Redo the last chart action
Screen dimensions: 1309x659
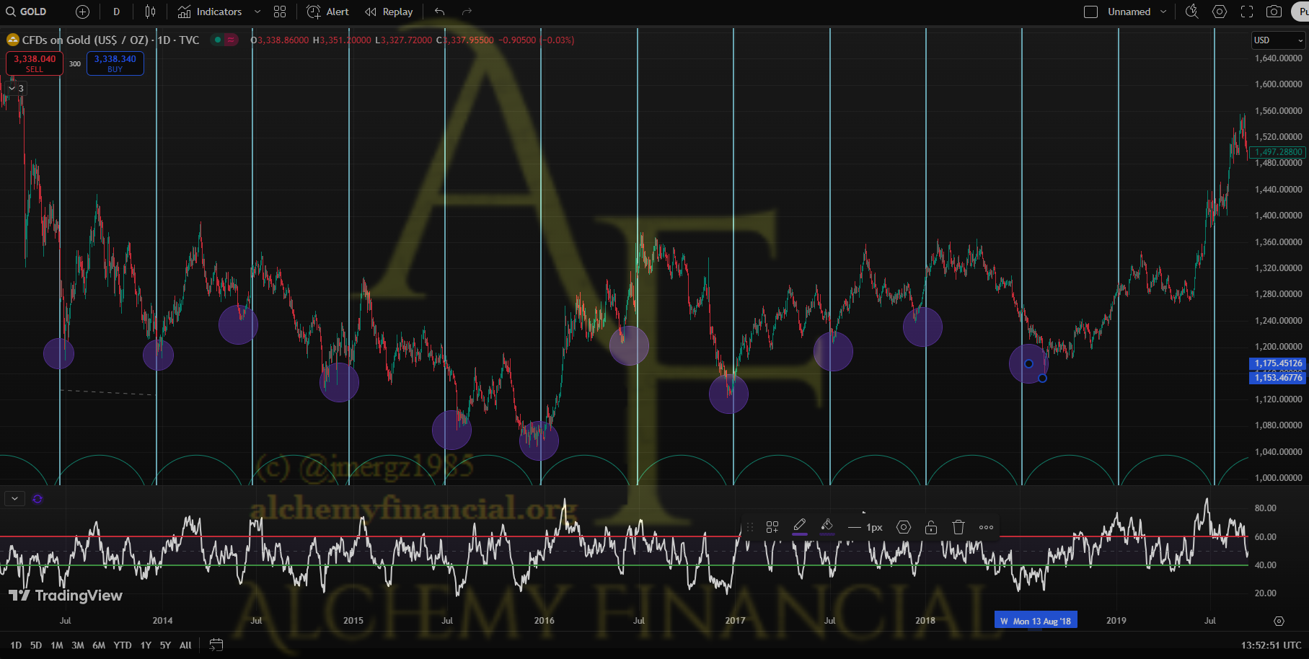point(467,12)
